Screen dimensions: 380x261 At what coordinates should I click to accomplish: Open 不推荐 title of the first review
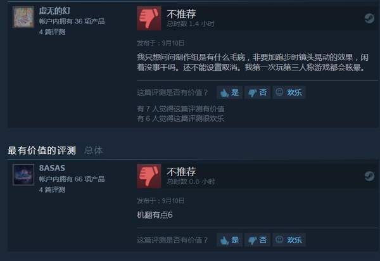pos(181,14)
